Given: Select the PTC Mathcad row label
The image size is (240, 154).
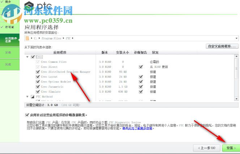Looking at the screenshot, I should 44,97.
